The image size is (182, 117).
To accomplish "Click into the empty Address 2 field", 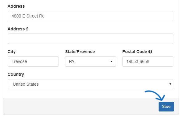I will (91, 39).
